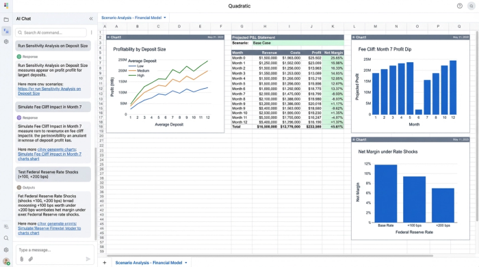Click the short Month 6 bar in Fee Cliff chart
The height and width of the screenshot is (267, 479).
coord(419,112)
